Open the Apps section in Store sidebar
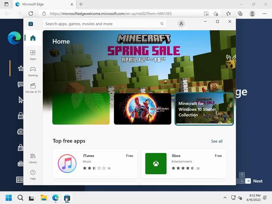The image size is (272, 204). 33,55
